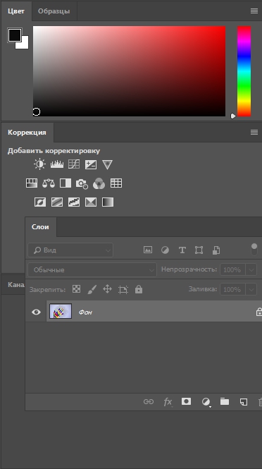Create new fill or adjustment layer

(x=206, y=402)
